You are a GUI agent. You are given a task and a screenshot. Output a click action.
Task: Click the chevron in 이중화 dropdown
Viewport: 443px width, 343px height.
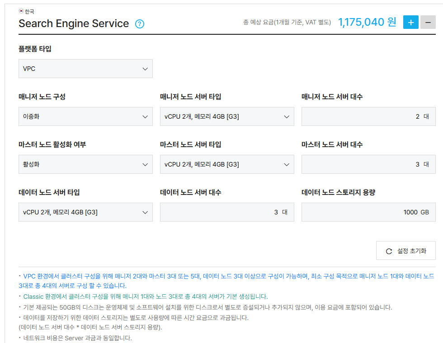point(145,117)
